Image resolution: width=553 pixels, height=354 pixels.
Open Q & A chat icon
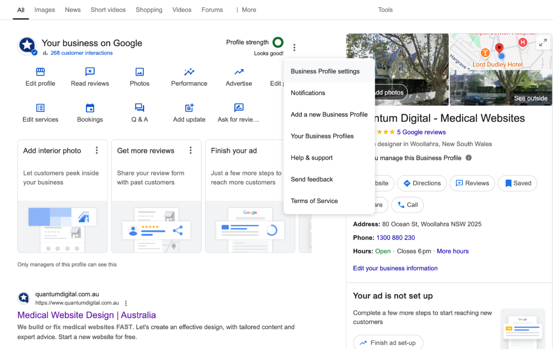coord(140,108)
